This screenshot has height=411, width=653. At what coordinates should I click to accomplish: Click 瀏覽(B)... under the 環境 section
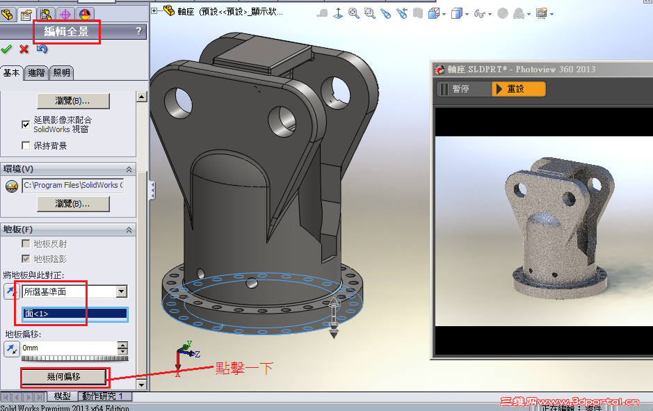73,204
